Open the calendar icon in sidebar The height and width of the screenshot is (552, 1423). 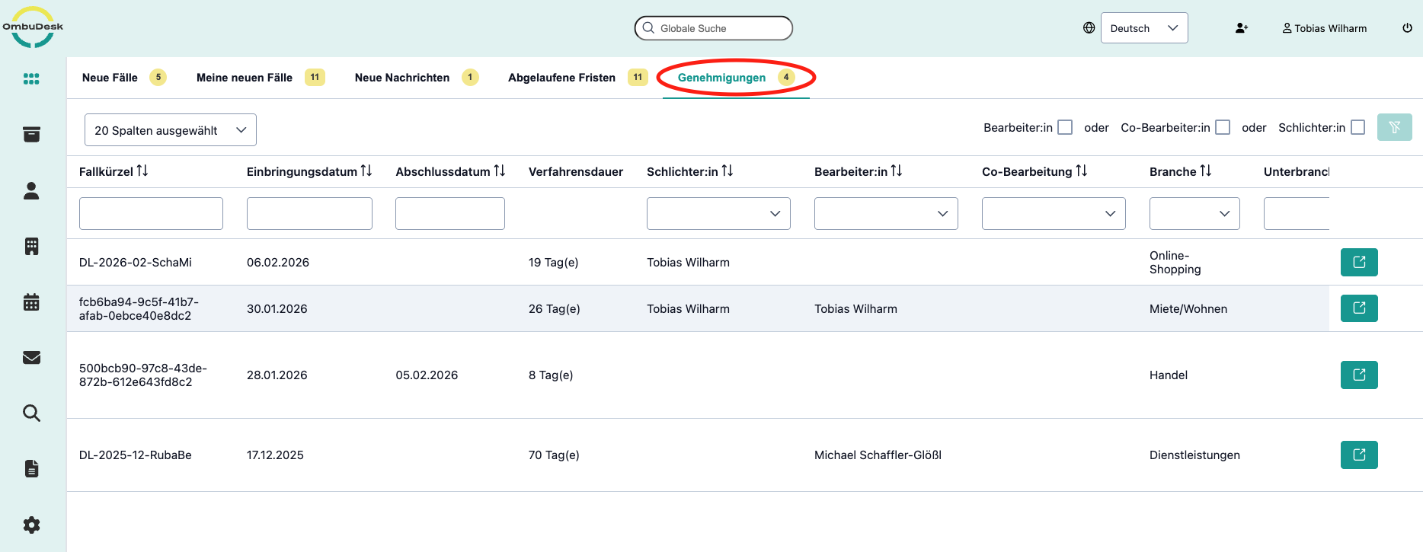(x=31, y=302)
